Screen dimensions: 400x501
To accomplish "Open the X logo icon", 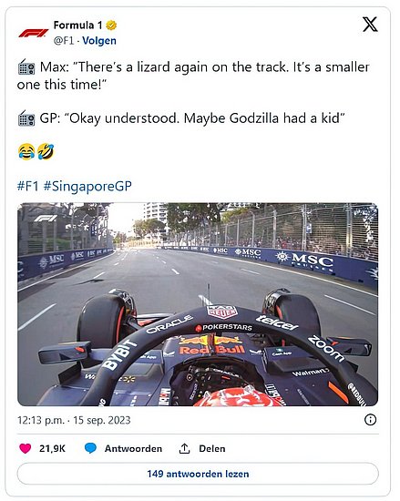I will click(x=370, y=25).
